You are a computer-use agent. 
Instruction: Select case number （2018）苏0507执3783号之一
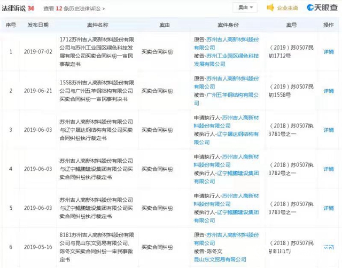click(291, 208)
